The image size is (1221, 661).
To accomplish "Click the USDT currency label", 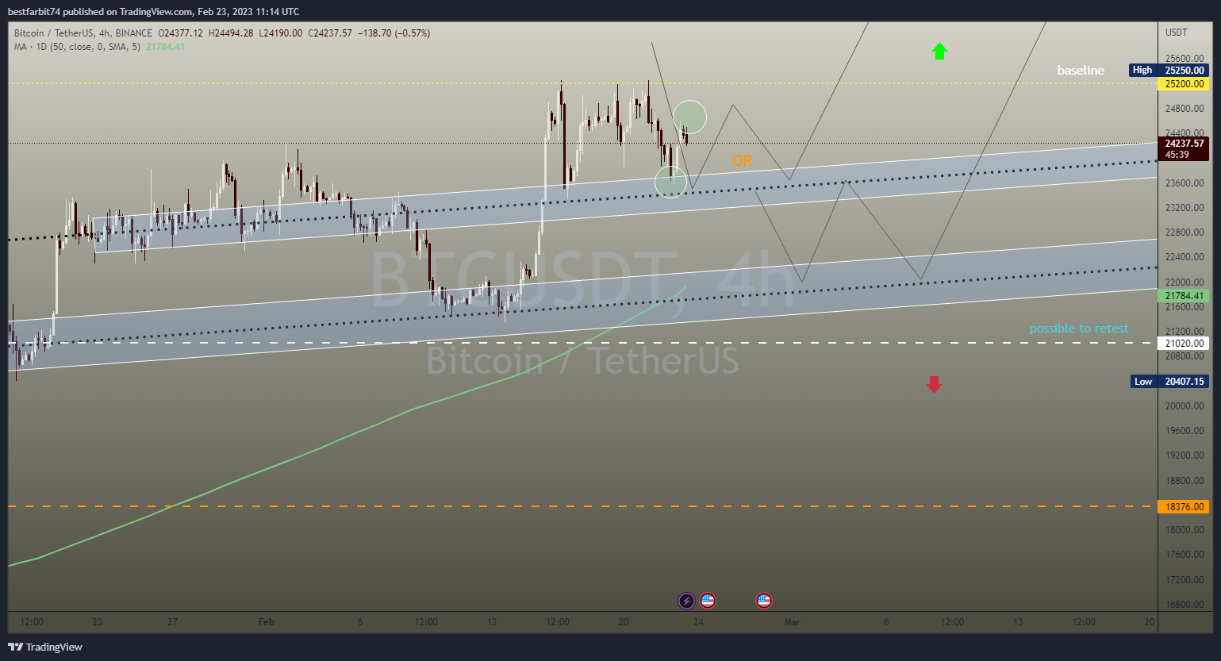I will [x=1177, y=33].
